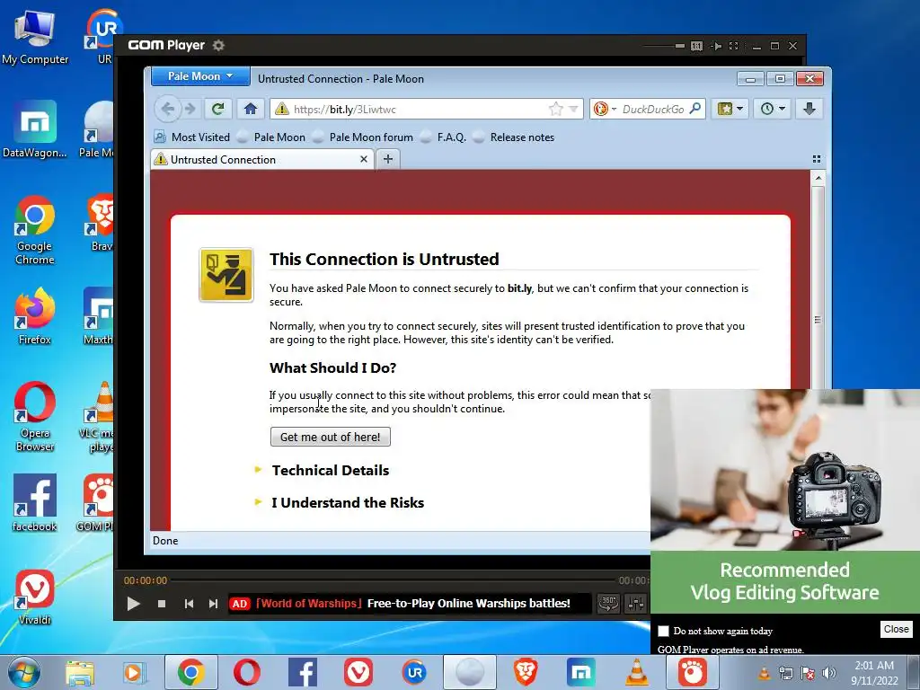This screenshot has height=690, width=920.
Task: Open F.A.Q. bookmark
Action: point(444,137)
